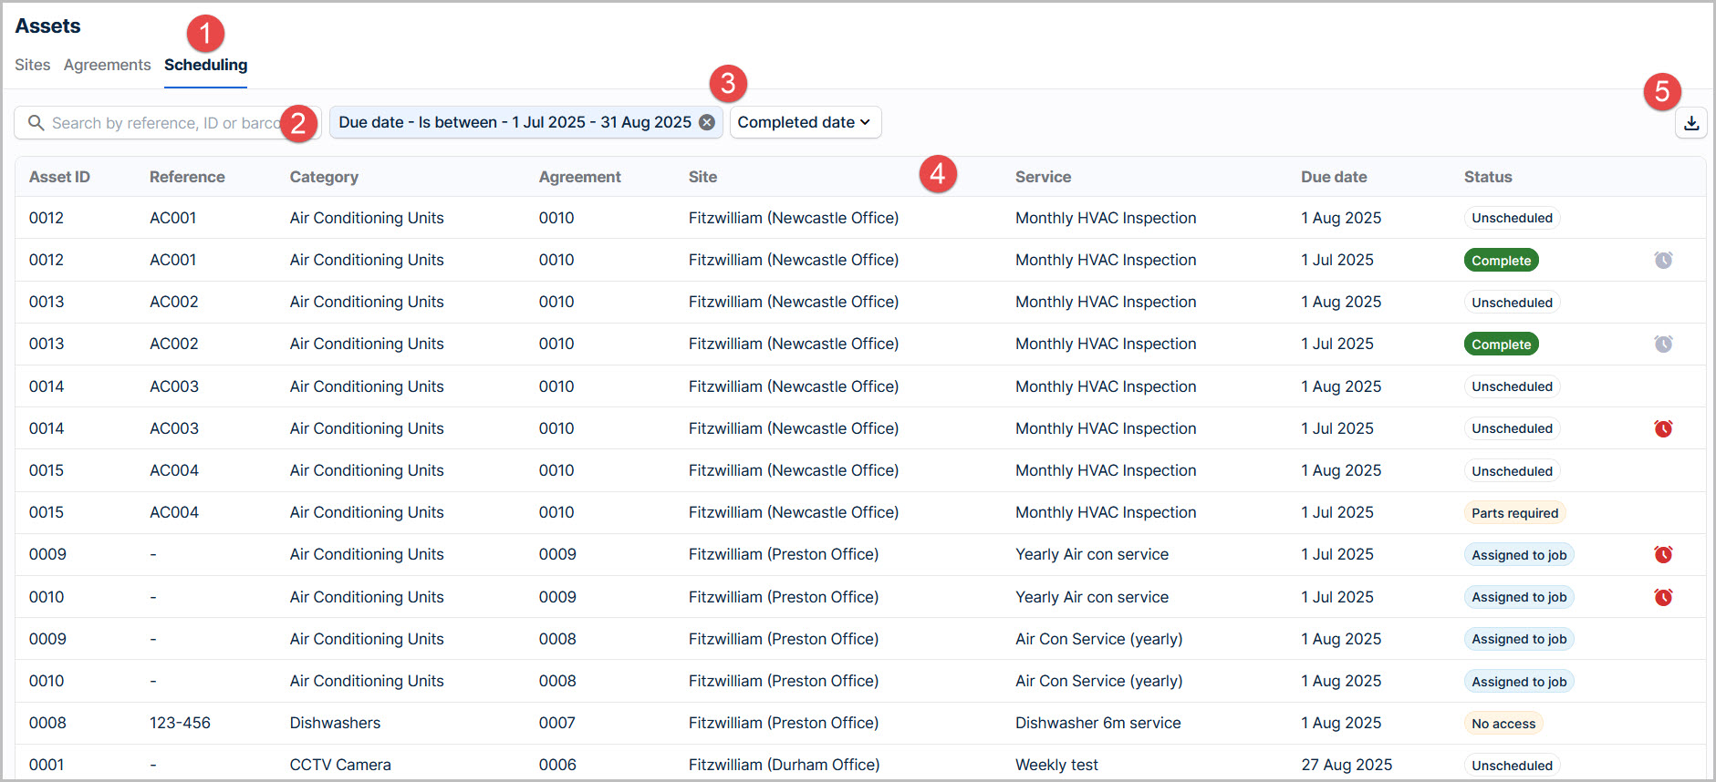The height and width of the screenshot is (782, 1716).
Task: Click red alarm on asset 0010 Yearly service
Action: [x=1663, y=597]
